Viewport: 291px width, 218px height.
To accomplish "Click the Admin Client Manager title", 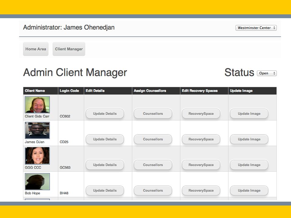I will pos(75,72).
